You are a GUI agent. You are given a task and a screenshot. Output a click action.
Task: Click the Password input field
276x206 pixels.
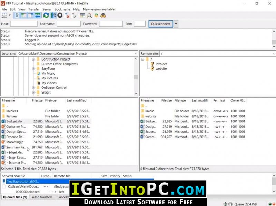[111, 24]
